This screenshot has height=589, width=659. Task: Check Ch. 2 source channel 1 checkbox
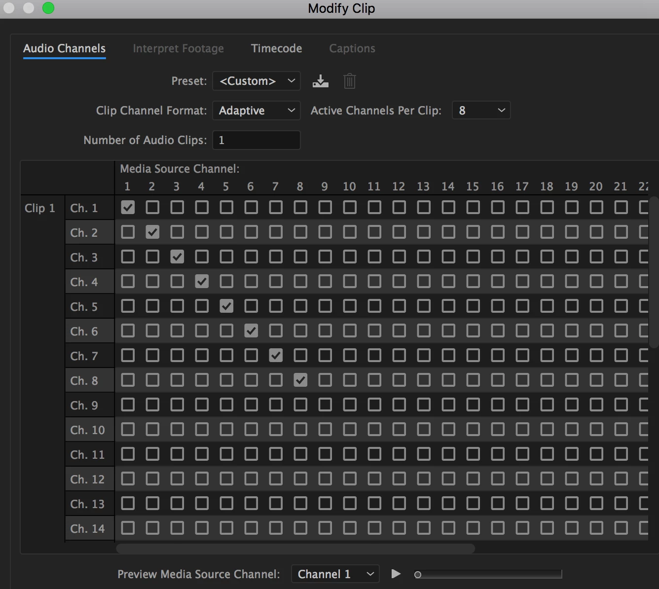[128, 232]
